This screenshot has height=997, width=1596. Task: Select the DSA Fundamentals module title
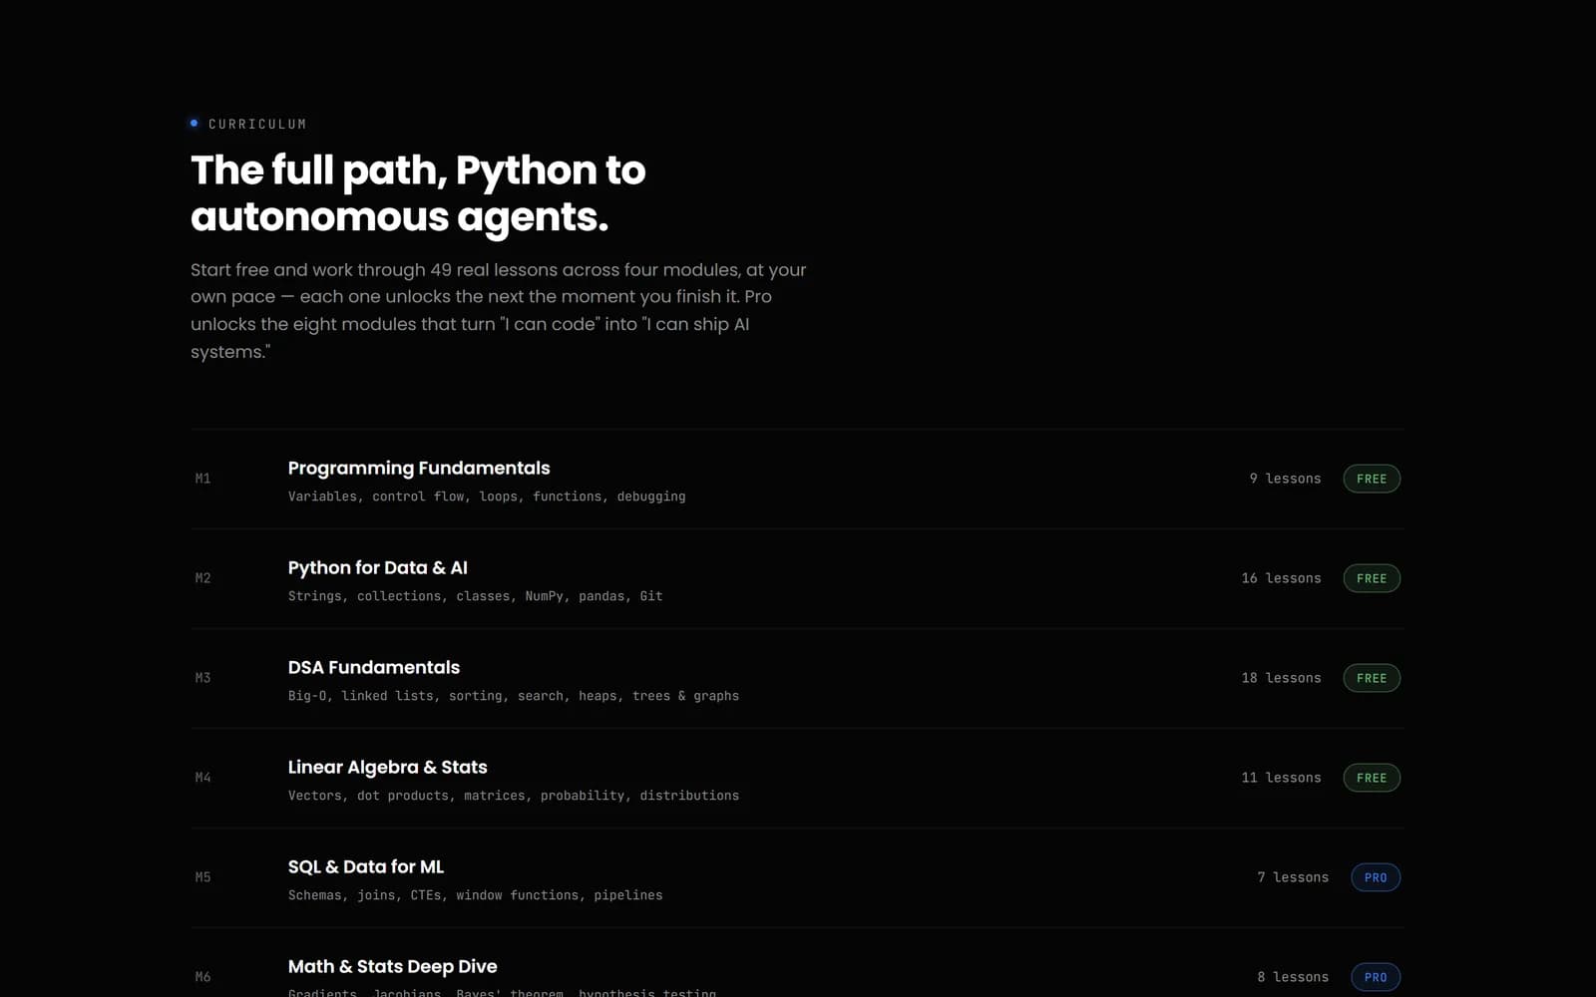tap(374, 667)
